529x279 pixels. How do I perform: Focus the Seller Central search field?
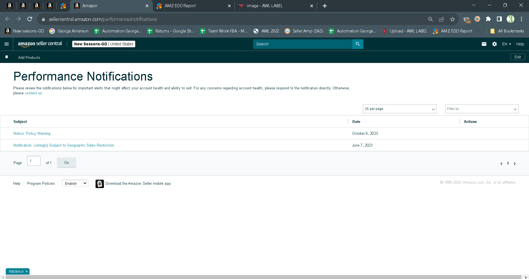click(x=303, y=44)
